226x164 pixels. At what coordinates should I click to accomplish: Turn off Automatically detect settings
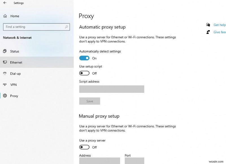click(84, 58)
